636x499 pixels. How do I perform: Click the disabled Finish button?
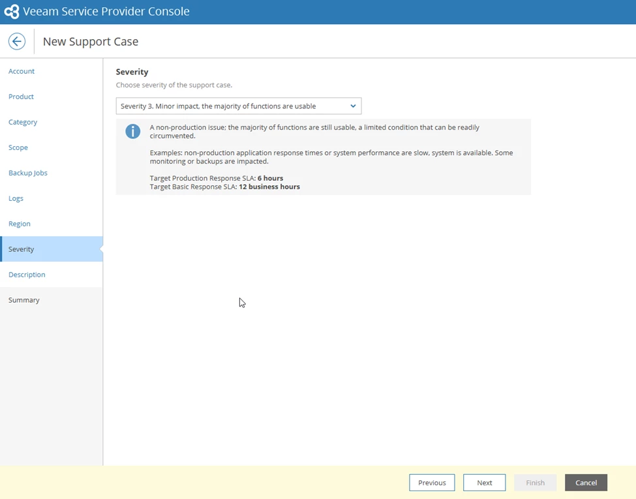(536, 483)
